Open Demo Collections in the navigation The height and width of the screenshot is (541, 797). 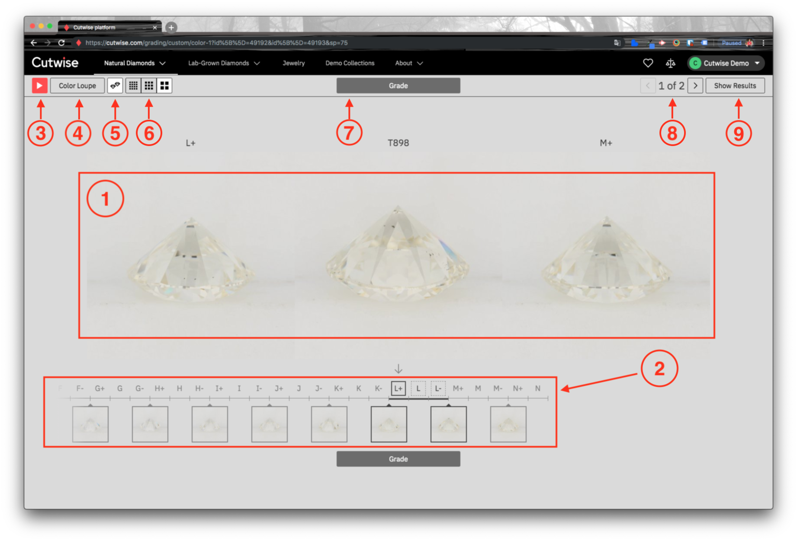coord(350,63)
